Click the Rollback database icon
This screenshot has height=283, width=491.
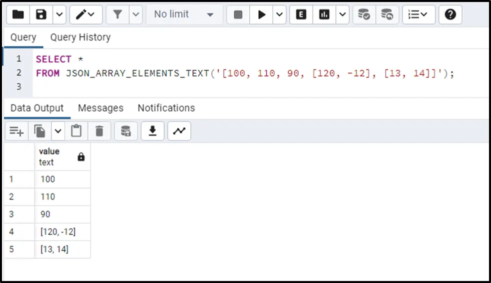tap(387, 14)
